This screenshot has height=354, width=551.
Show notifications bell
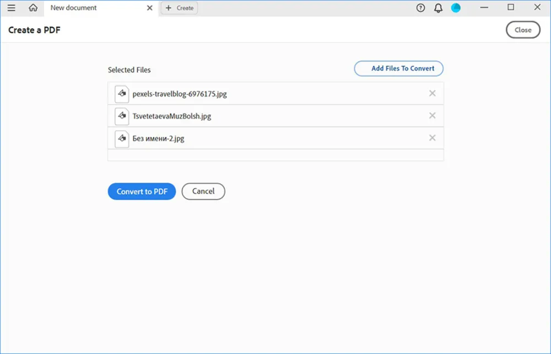pyautogui.click(x=438, y=8)
